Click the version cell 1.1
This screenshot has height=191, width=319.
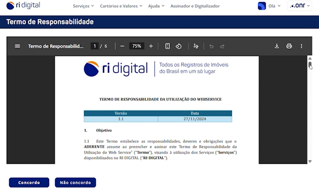click(121, 119)
